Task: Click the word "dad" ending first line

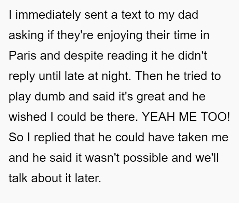Action: [188, 15]
